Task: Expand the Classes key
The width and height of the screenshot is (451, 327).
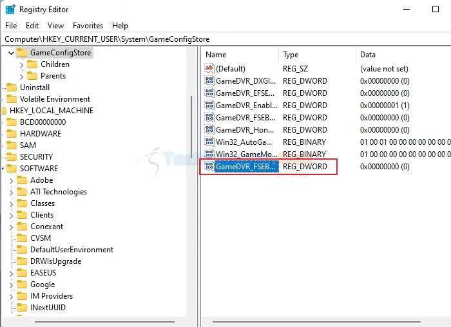Action: [11, 203]
